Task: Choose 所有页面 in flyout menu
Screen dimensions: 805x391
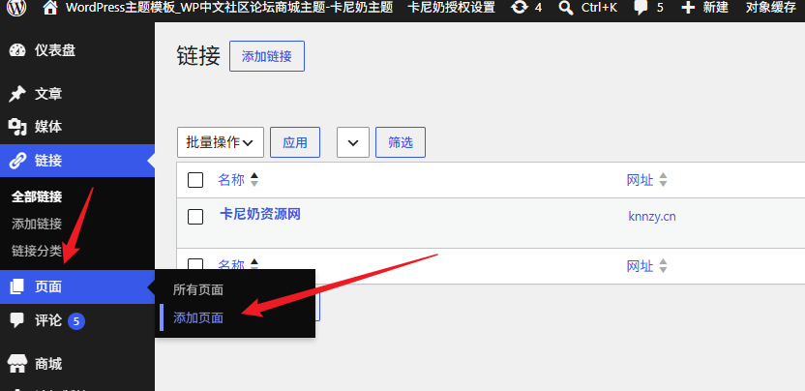Action: 198,290
